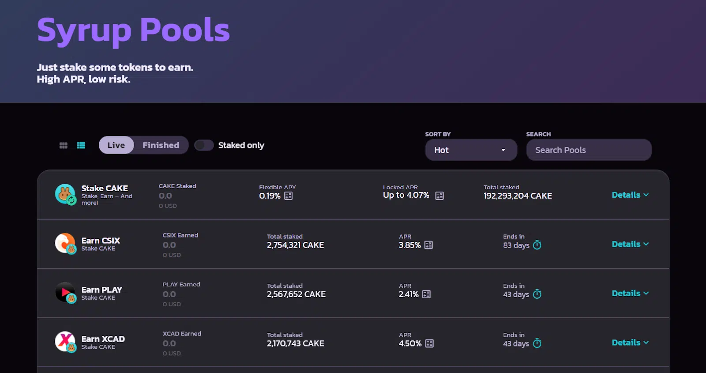The height and width of the screenshot is (373, 706).
Task: Click 2,567,652 CAKE total staked value
Action: (297, 294)
